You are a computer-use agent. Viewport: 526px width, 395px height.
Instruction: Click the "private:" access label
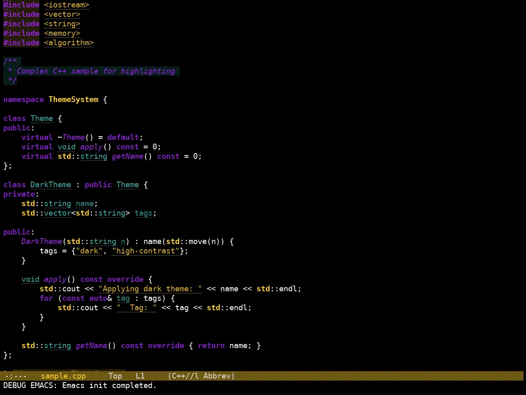tap(21, 194)
